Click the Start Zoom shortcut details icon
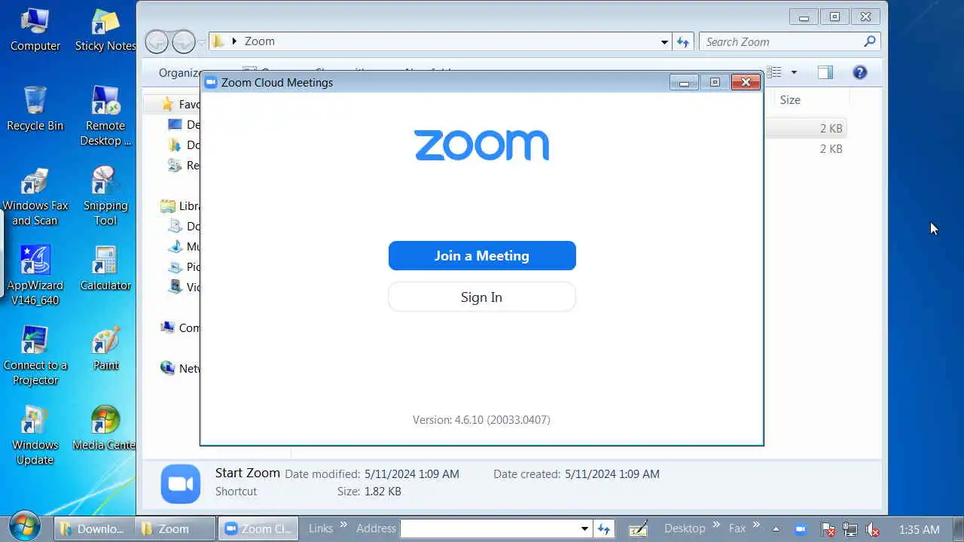This screenshot has width=964, height=542. click(181, 483)
